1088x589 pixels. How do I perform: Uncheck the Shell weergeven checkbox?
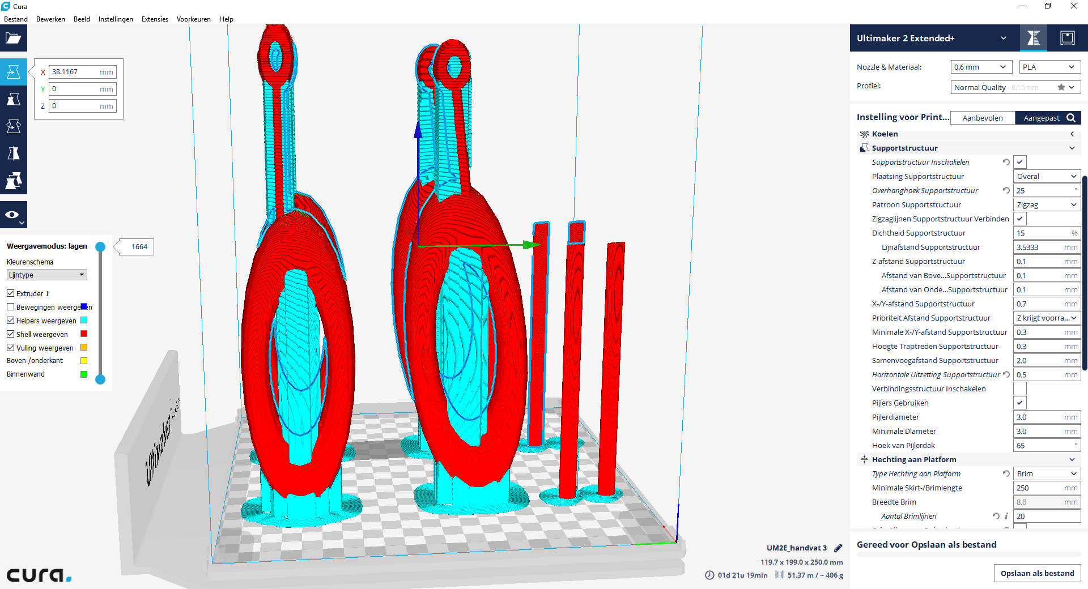point(10,334)
